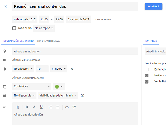Open the No se repite dropdown
Image resolution: width=166 pixels, height=127 pixels.
[x=44, y=28]
